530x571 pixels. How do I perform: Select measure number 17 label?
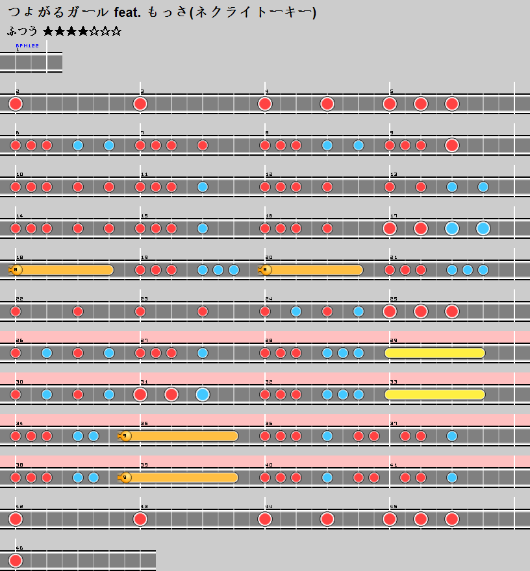coord(394,216)
